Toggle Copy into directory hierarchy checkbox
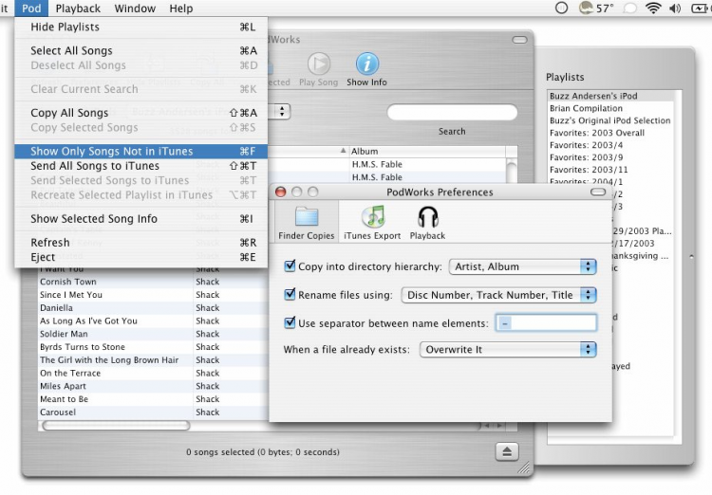 pos(290,266)
